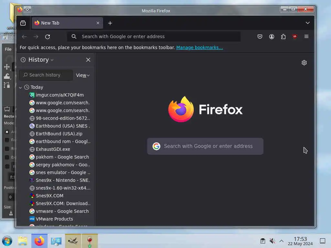Image resolution: width=331 pixels, height=248 pixels.
Task: Switch to Firefox on the taskbar
Action: point(39,241)
